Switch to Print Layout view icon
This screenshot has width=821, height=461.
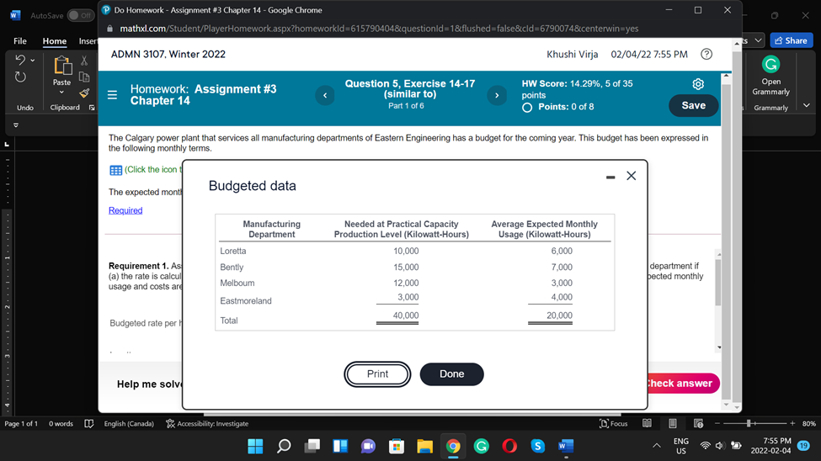pyautogui.click(x=672, y=423)
